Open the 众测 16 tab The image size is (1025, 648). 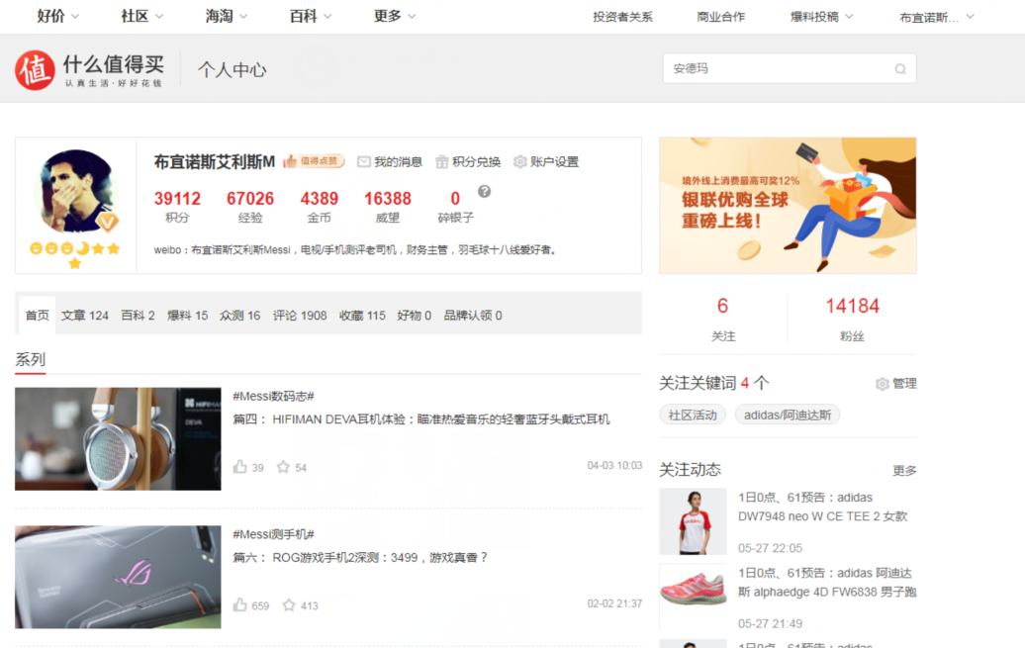click(239, 316)
